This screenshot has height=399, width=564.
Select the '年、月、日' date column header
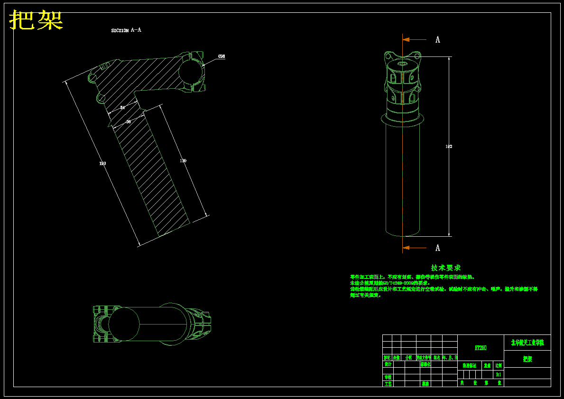point(450,358)
